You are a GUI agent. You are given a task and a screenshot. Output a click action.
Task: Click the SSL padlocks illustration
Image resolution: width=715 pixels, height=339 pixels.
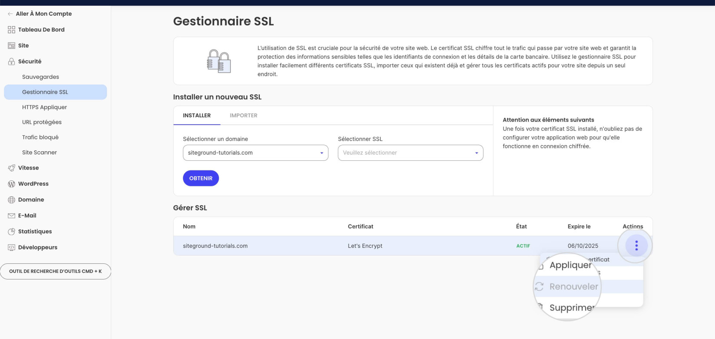point(218,61)
